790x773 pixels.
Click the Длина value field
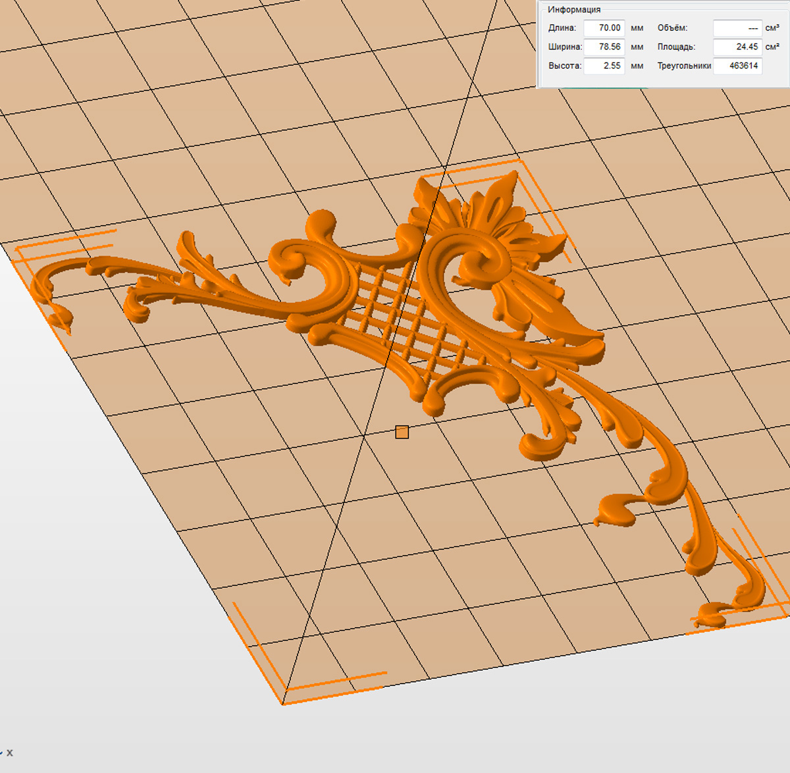tap(604, 28)
